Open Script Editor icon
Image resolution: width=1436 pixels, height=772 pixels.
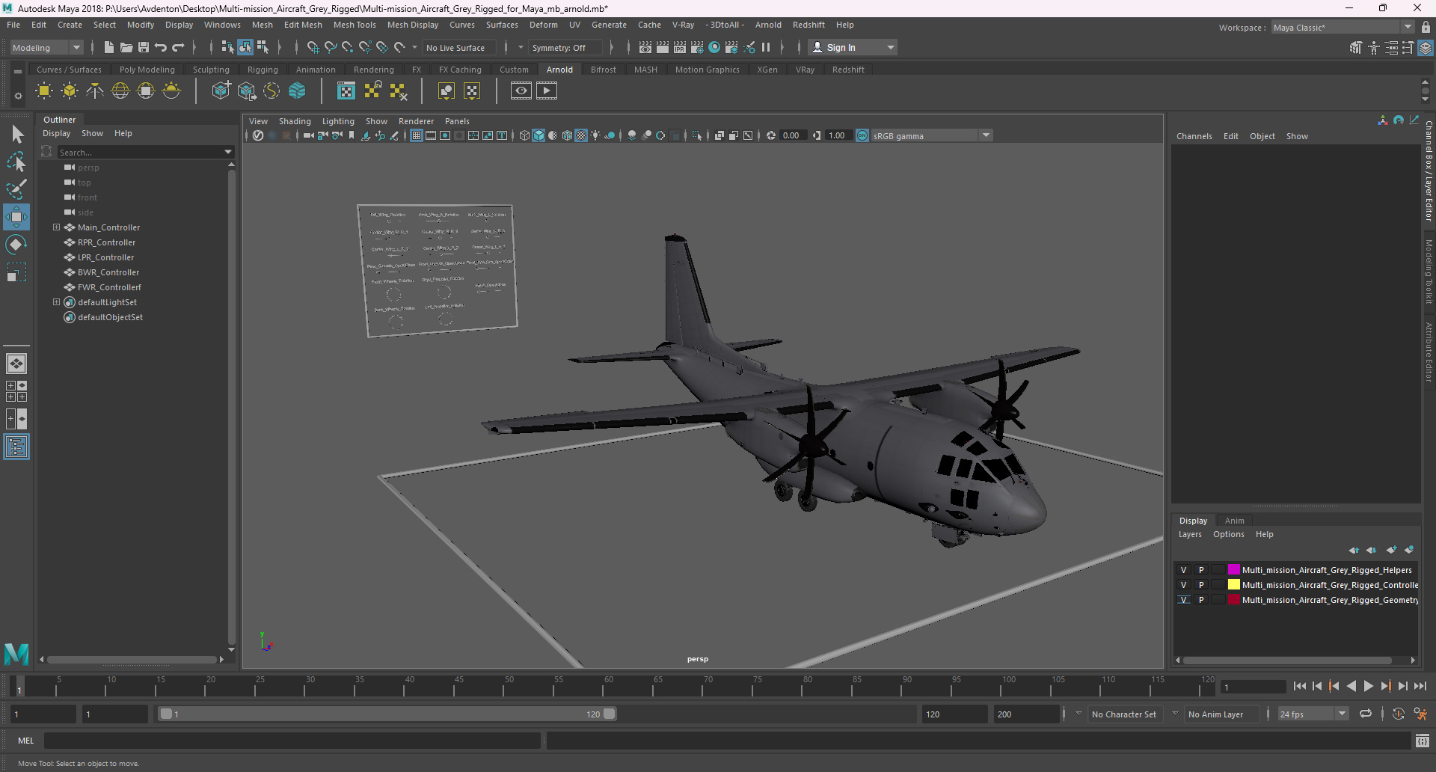tap(1423, 741)
